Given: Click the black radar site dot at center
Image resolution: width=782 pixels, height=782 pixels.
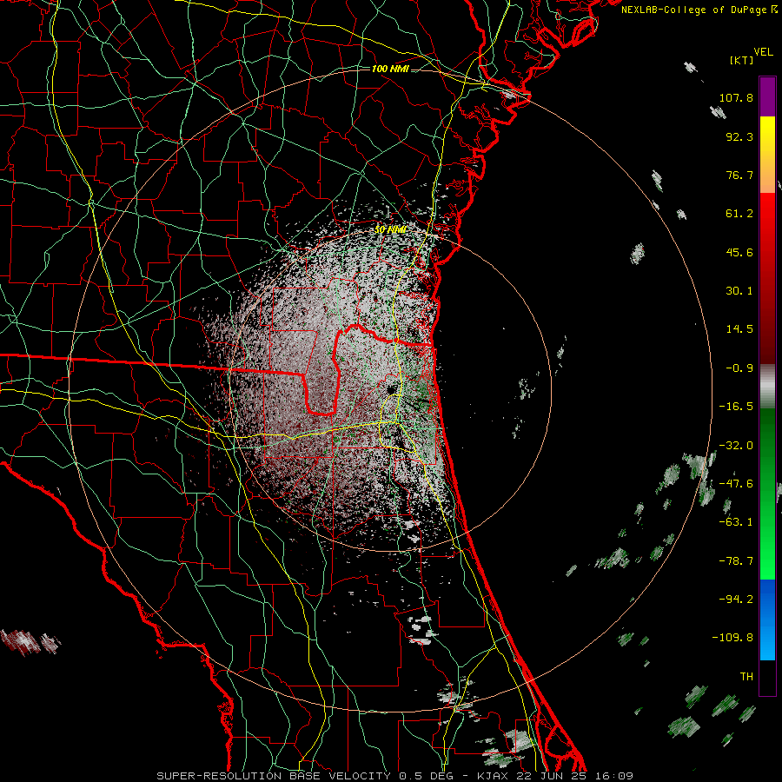Looking at the screenshot, I should pos(391,390).
